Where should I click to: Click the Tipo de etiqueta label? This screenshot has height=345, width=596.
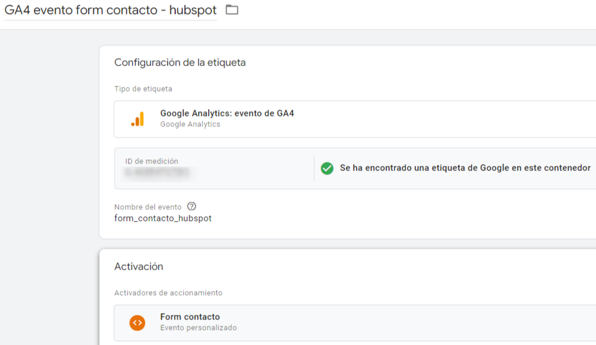point(143,89)
